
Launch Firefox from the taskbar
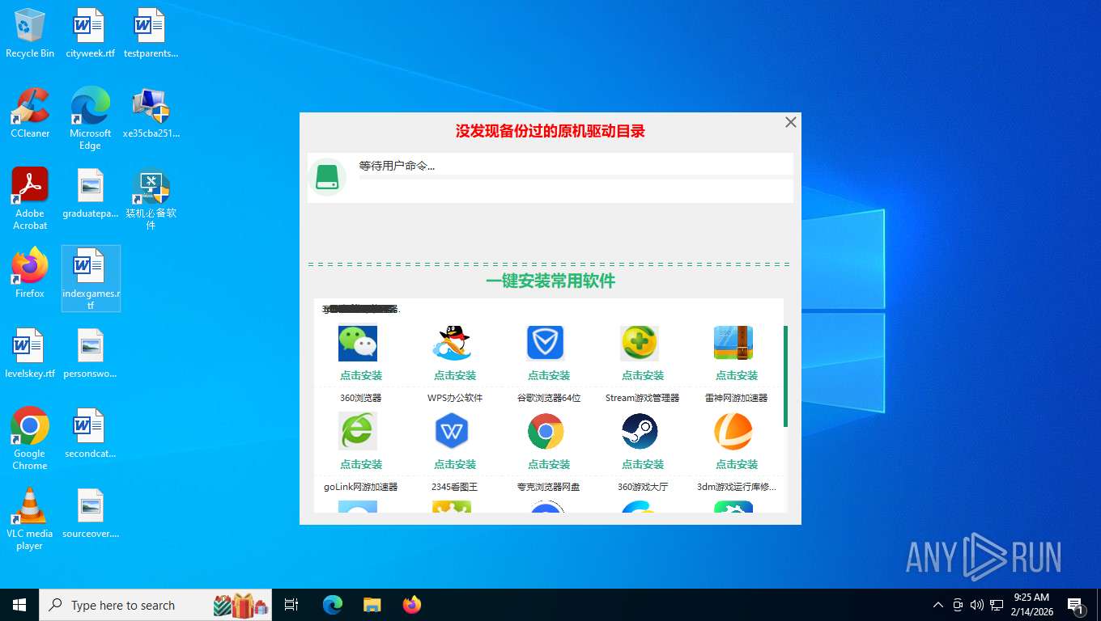(x=412, y=605)
